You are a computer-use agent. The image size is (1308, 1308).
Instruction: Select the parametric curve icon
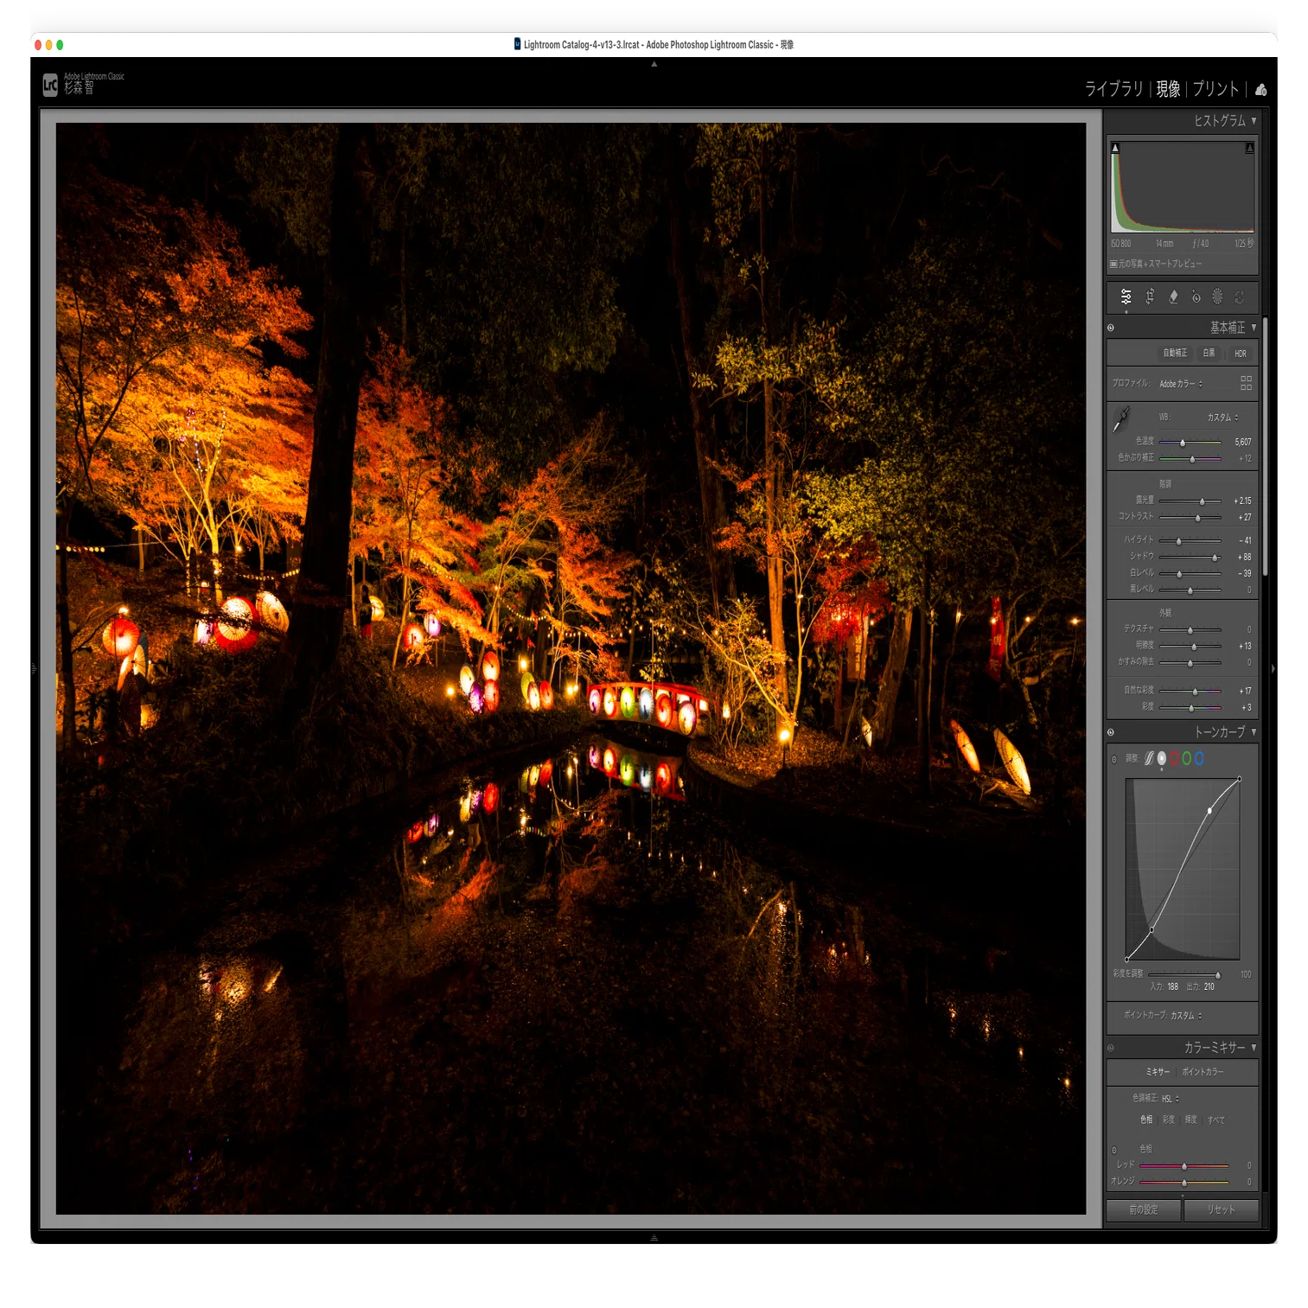pyautogui.click(x=1149, y=758)
